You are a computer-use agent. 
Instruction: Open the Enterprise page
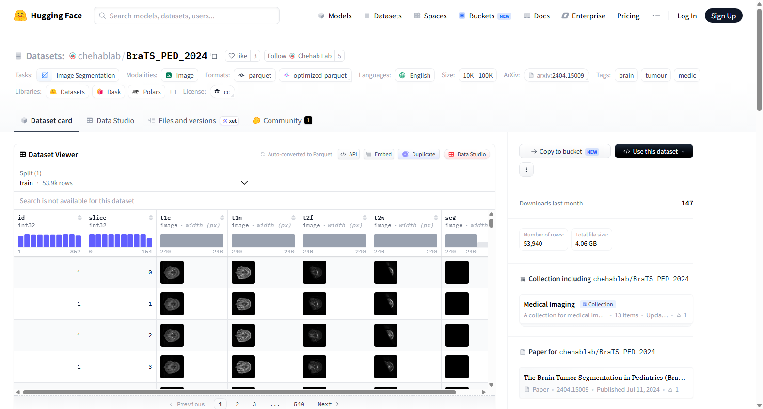[584, 16]
